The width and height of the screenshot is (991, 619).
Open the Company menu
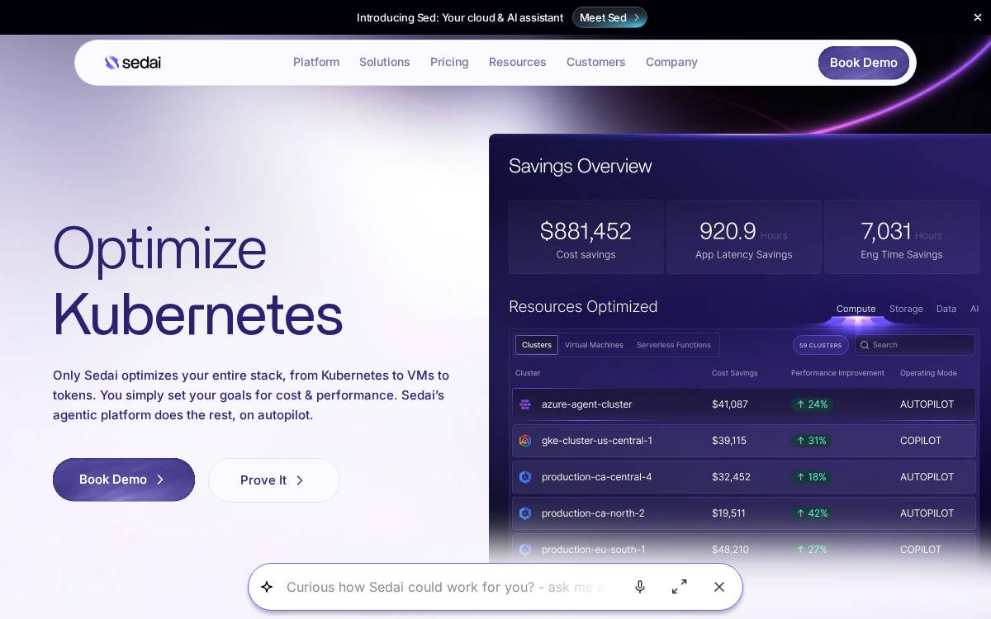671,62
